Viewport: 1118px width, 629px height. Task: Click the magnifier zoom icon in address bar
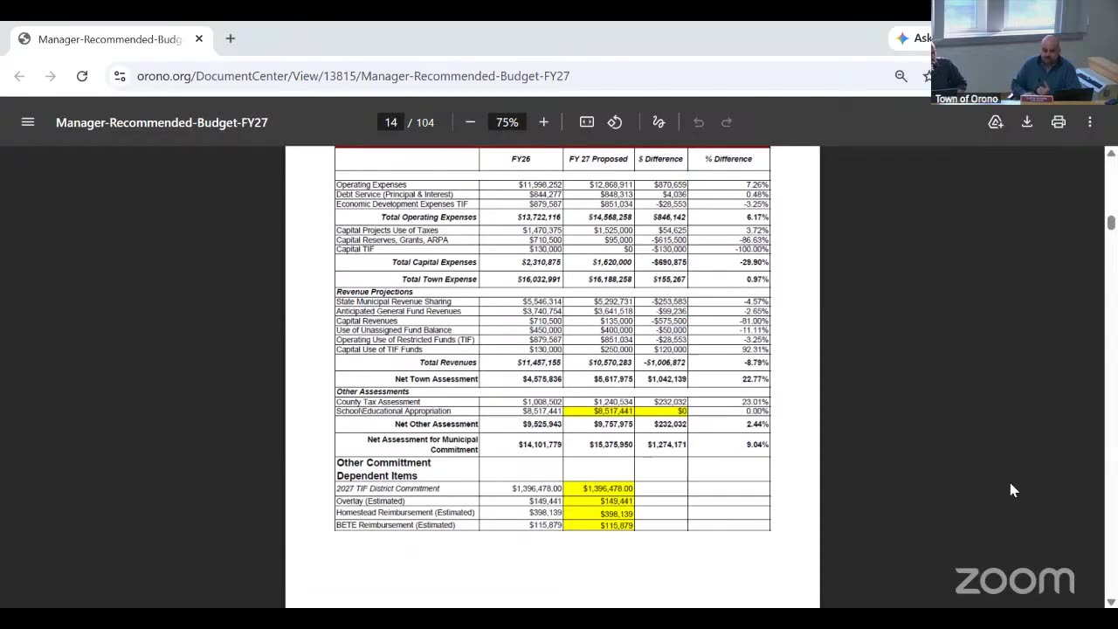[x=901, y=76]
